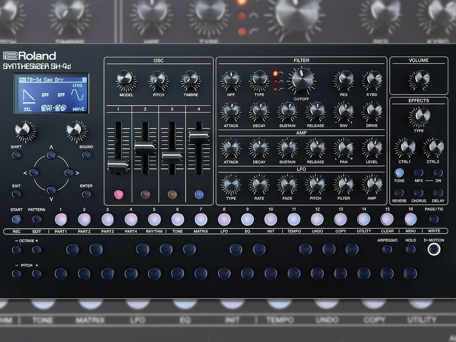Click the display showing TB-3d Saw Dry
The image size is (456, 342).
(x=51, y=94)
